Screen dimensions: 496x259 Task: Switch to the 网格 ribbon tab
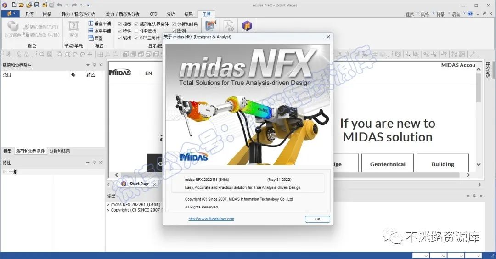pos(47,14)
